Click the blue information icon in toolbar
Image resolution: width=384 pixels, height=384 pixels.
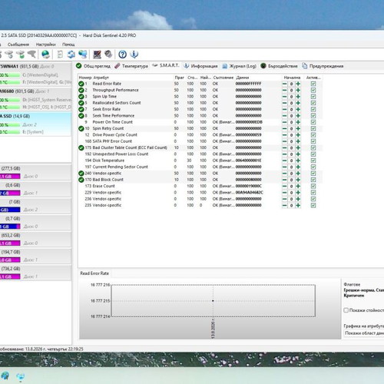click(134, 55)
